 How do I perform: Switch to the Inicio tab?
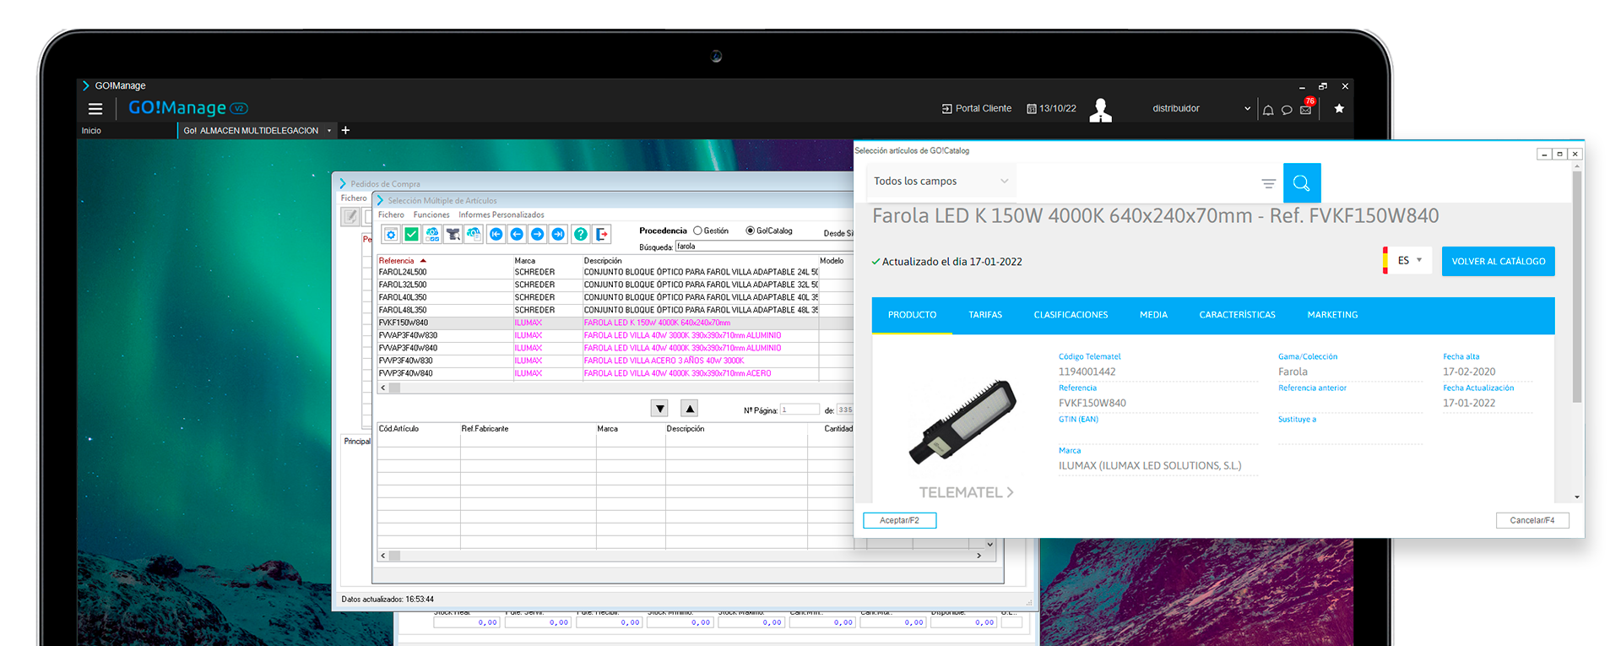[x=91, y=131]
